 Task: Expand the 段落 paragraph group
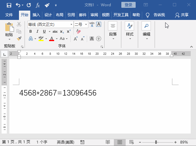113,31
